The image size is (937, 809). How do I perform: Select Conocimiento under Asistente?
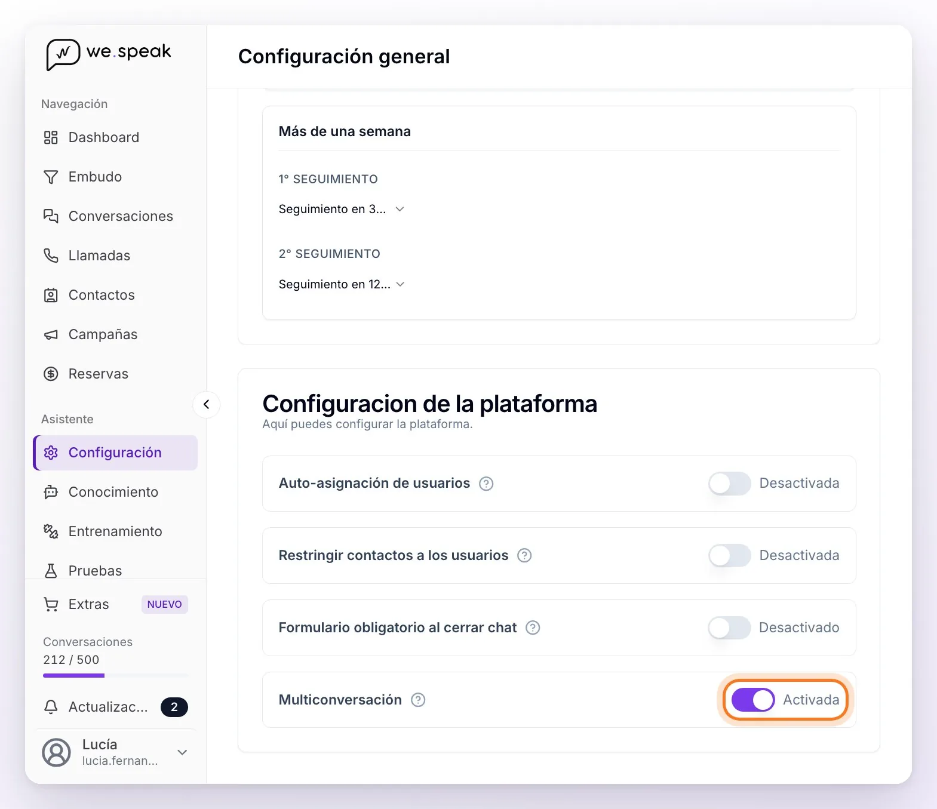pyautogui.click(x=115, y=493)
